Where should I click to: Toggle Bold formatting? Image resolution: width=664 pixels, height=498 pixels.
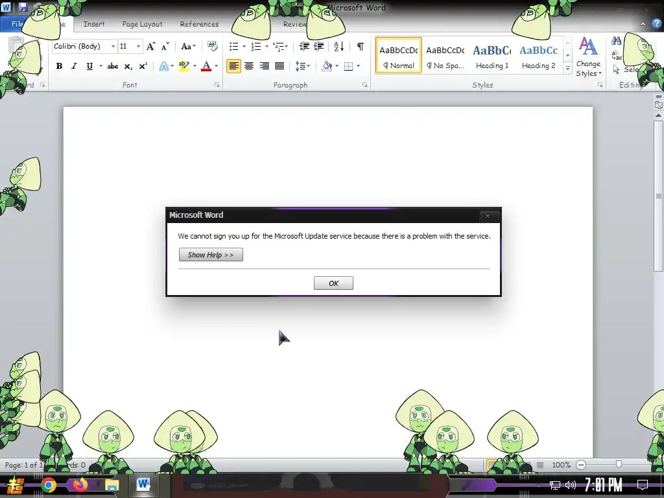tap(59, 66)
